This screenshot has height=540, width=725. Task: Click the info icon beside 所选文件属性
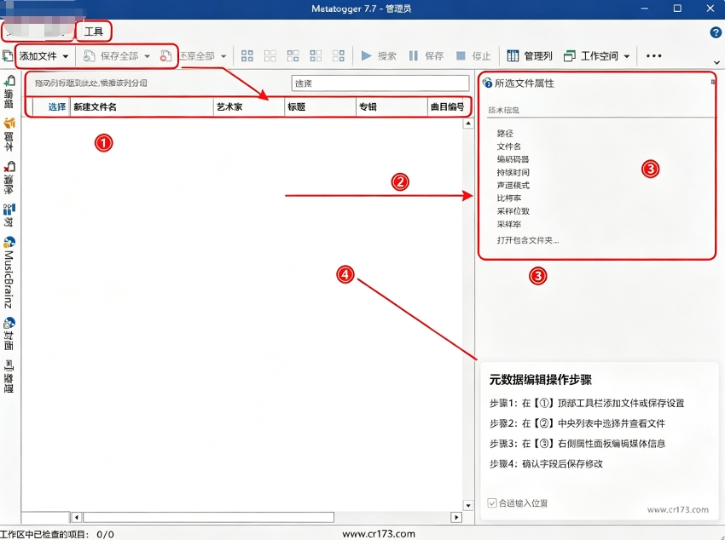coord(487,83)
